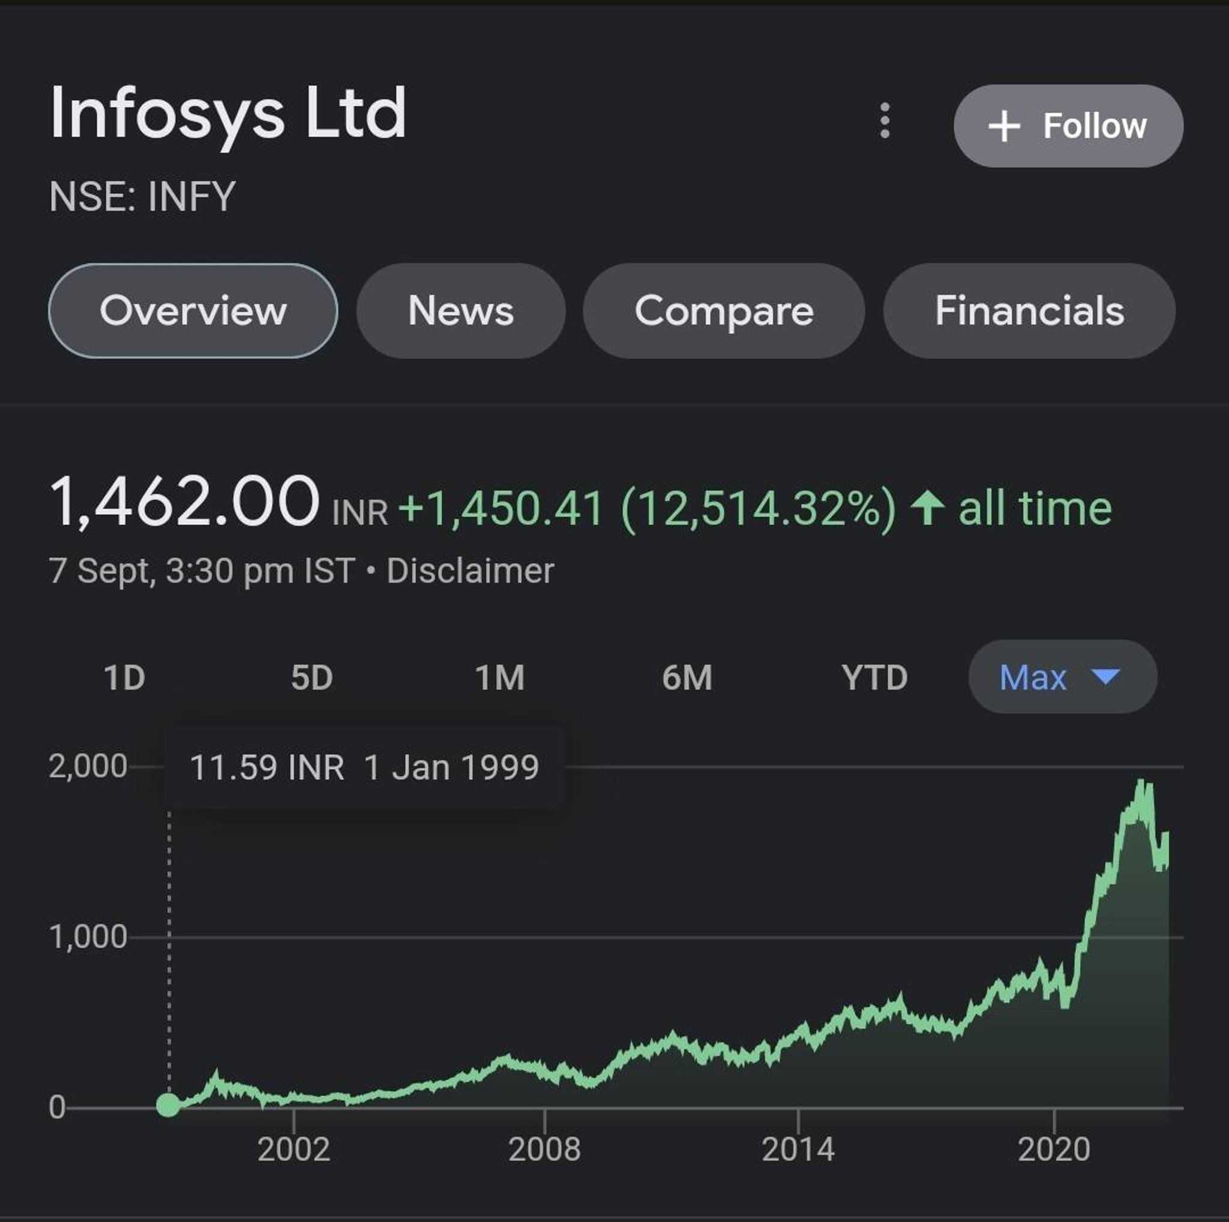Click the 11.59 INR price tooltip
The width and height of the screenshot is (1229, 1222).
tap(364, 767)
